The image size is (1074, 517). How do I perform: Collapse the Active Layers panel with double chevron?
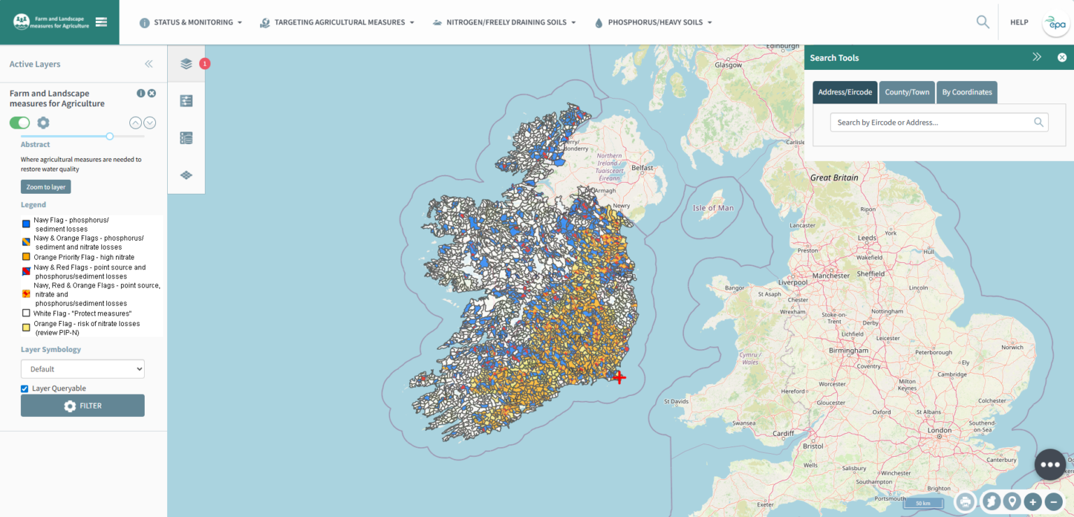[x=149, y=64]
